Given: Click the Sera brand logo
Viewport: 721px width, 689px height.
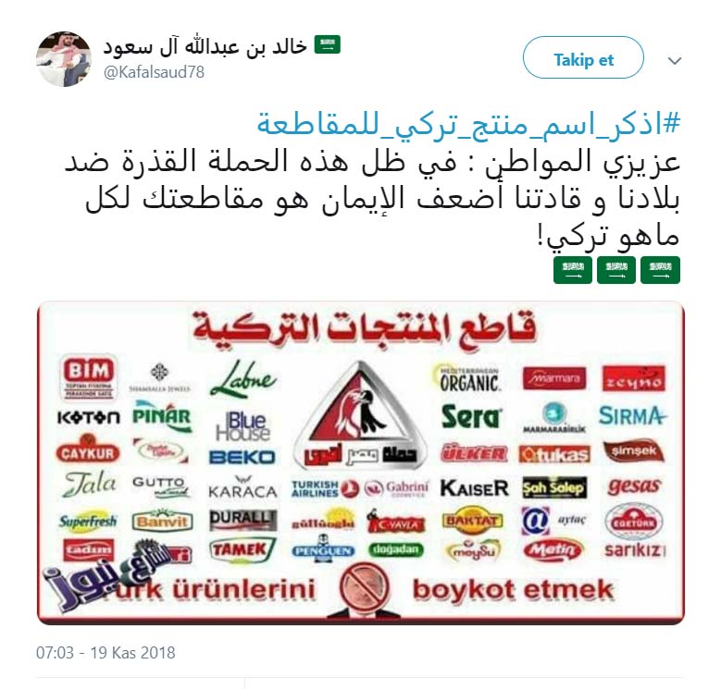Looking at the screenshot, I should (470, 416).
